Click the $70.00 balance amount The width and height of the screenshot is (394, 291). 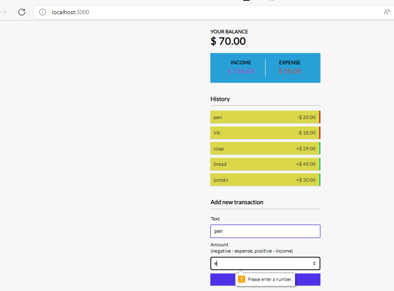(x=228, y=41)
